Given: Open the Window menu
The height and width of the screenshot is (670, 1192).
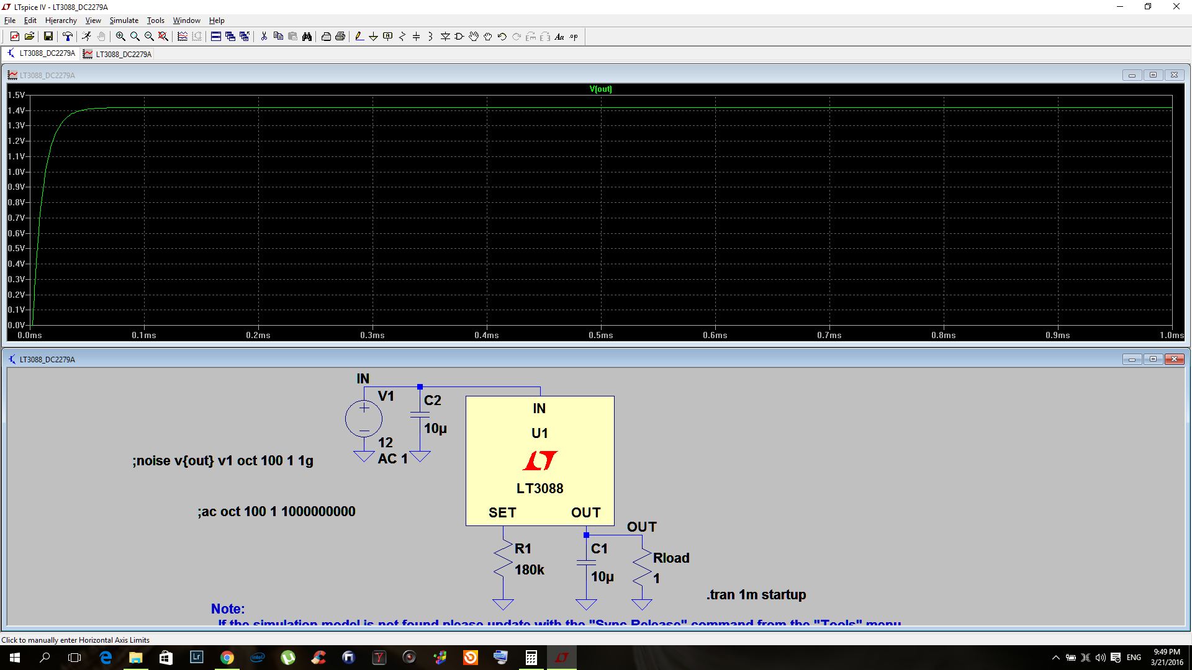Looking at the screenshot, I should click(186, 20).
